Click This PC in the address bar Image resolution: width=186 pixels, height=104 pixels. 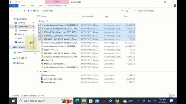(x=36, y=11)
